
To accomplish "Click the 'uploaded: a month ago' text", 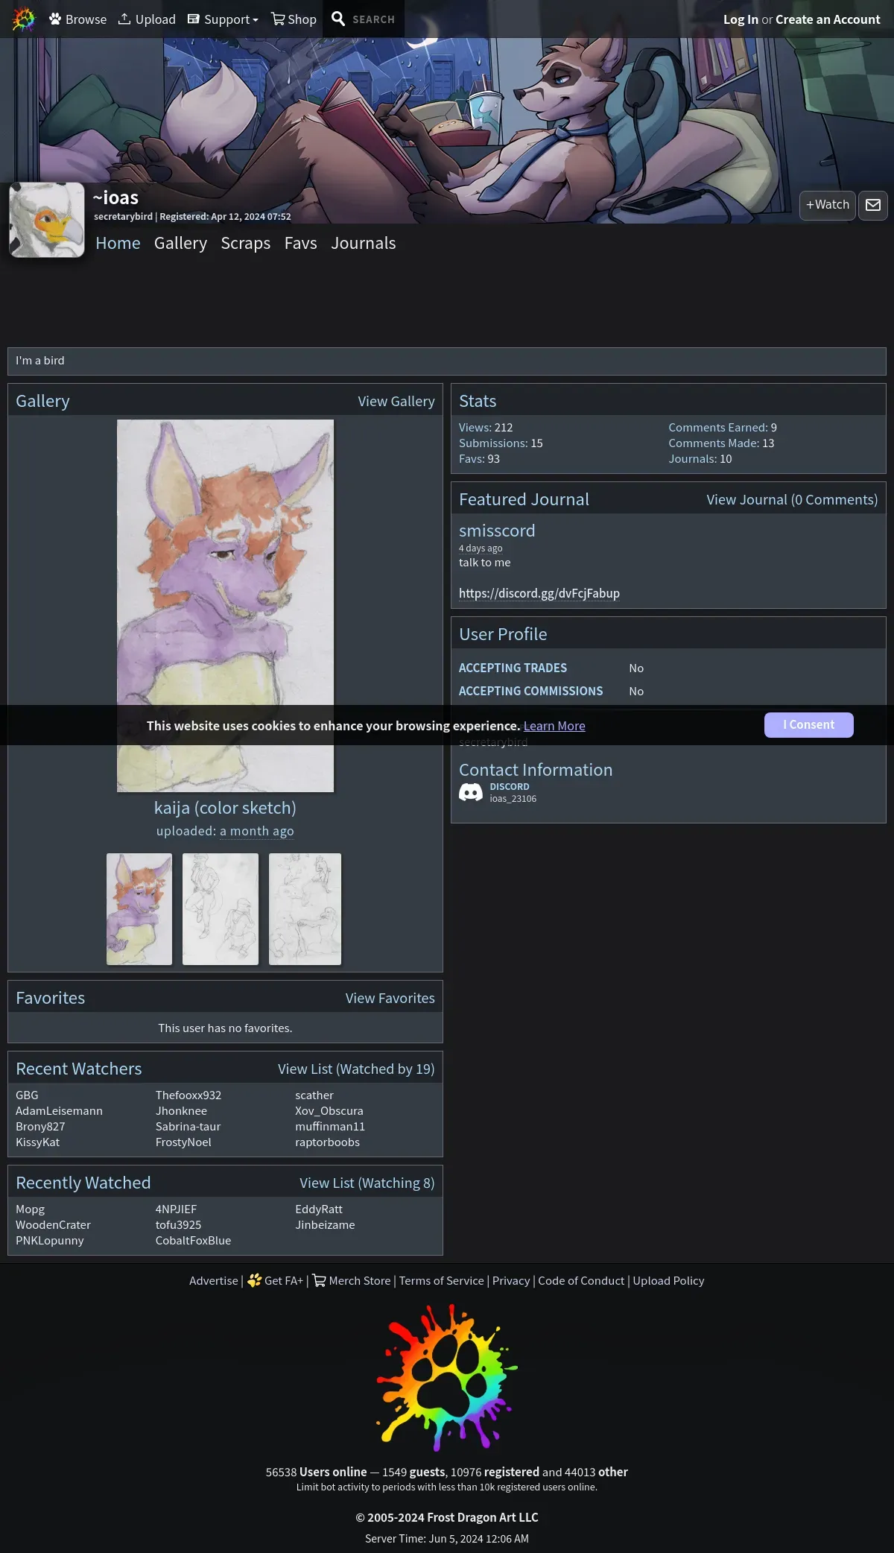I will click(225, 831).
